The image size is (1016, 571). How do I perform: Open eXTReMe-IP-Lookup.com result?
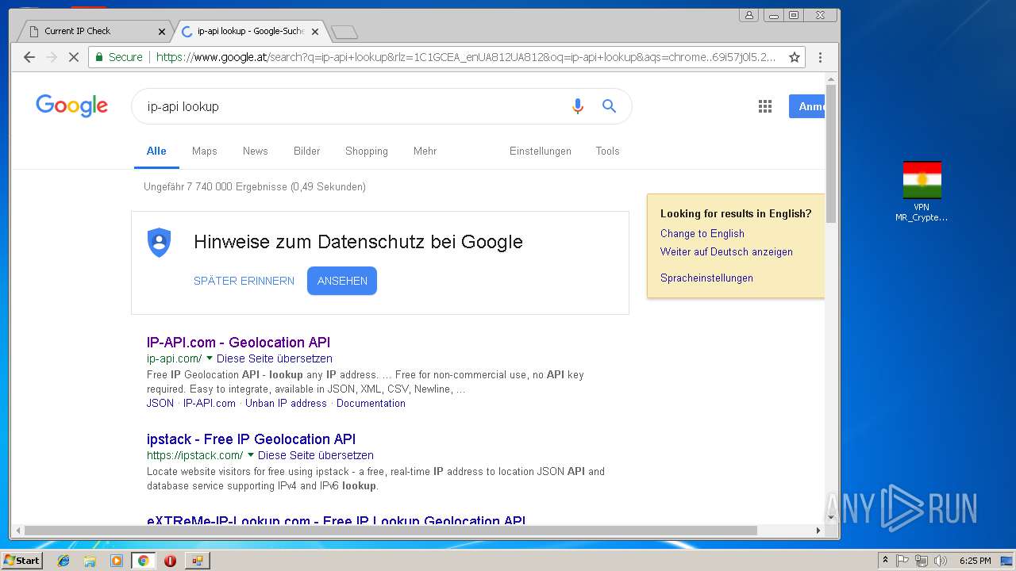point(336,521)
